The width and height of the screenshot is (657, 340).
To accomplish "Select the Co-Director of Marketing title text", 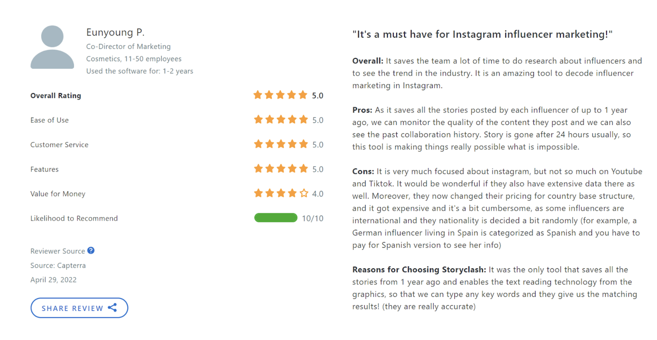I will pos(128,46).
